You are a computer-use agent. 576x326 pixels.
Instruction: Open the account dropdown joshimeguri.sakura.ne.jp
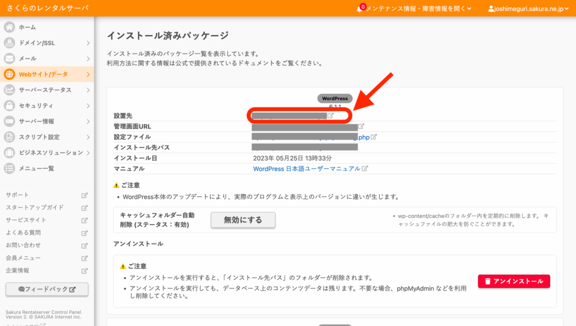[529, 9]
